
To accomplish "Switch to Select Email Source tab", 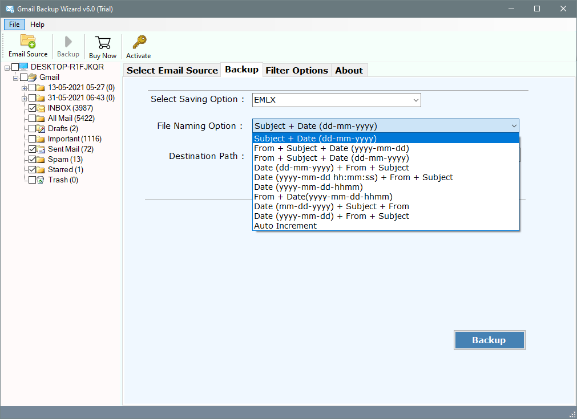I will coord(172,70).
